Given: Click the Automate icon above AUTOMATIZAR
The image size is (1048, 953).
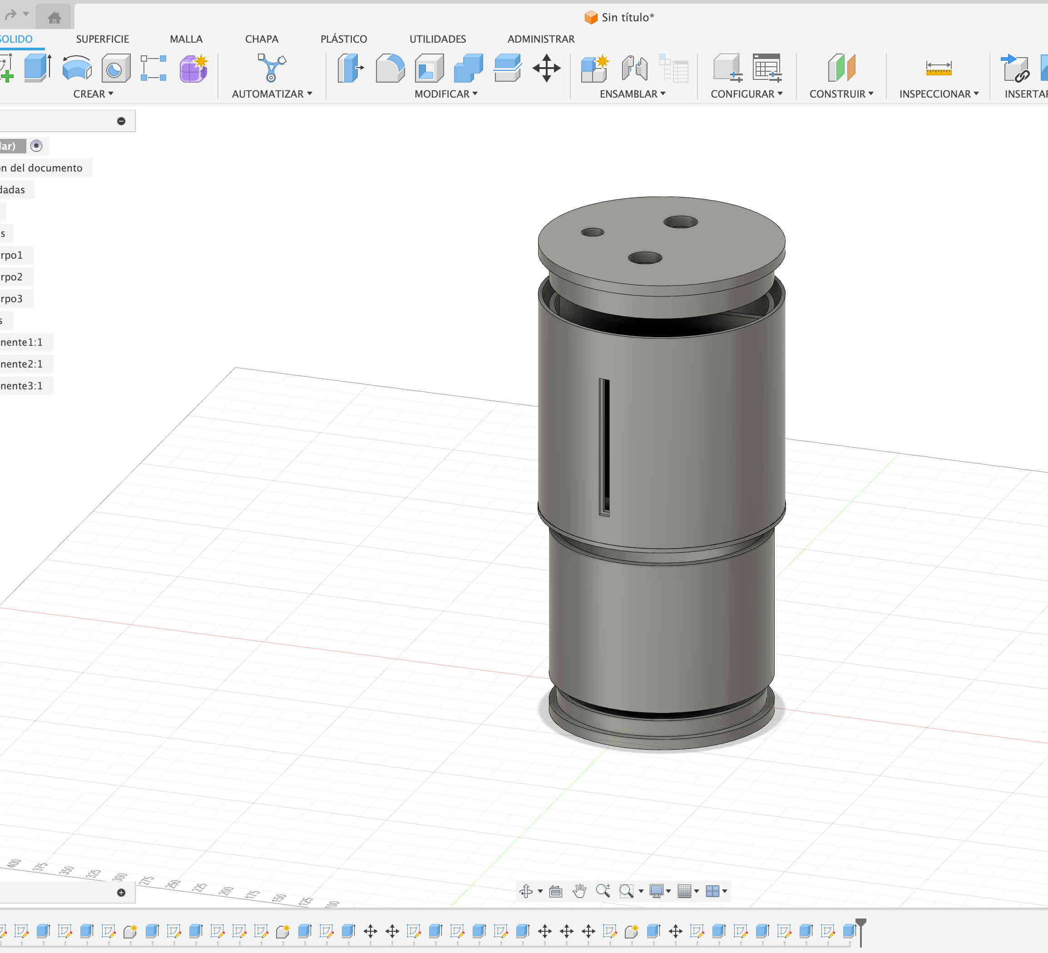Looking at the screenshot, I should pos(271,68).
